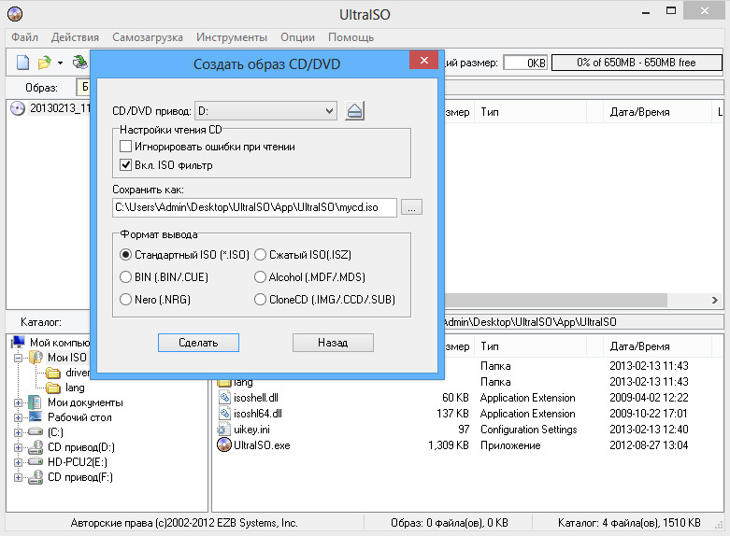Expand the CD привод(F:) tree node
Viewport: 730px width, 536px height.
tap(19, 477)
